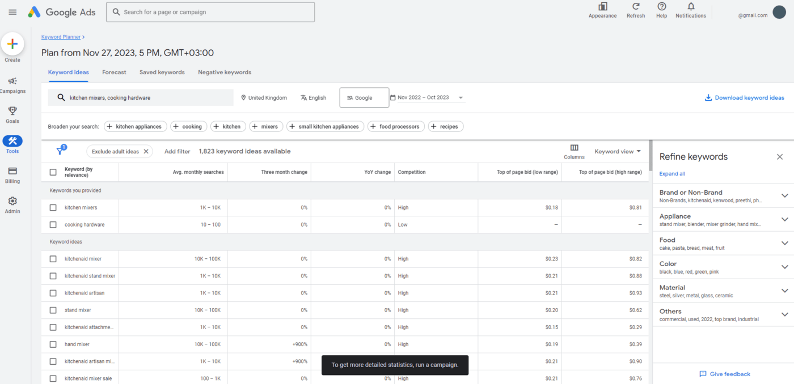Open Billing in the left sidebar
Image resolution: width=794 pixels, height=384 pixels.
pos(12,171)
